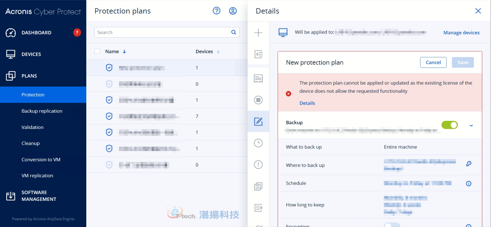The image size is (491, 227).
Task: Toggle the Backup switch off
Action: click(450, 125)
